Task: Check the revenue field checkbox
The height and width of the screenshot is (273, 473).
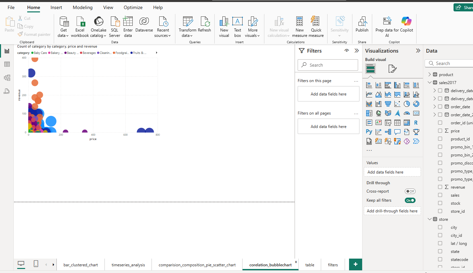Action: point(440,187)
